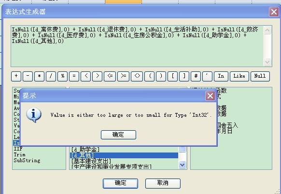The height and width of the screenshot is (194, 281).
Task: Click the multiply asterisk operator button
Action: [39, 76]
